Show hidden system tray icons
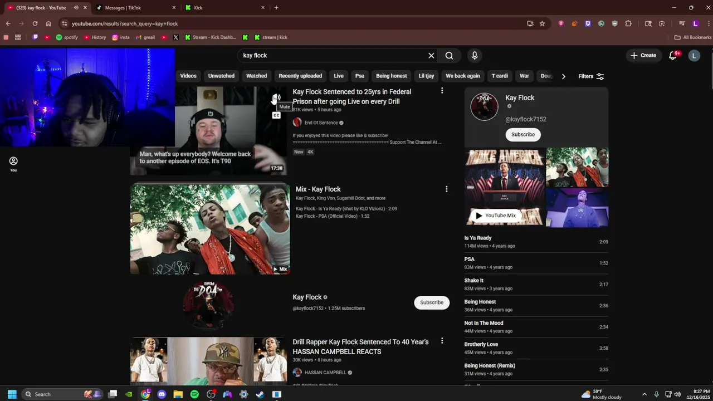 (644, 394)
